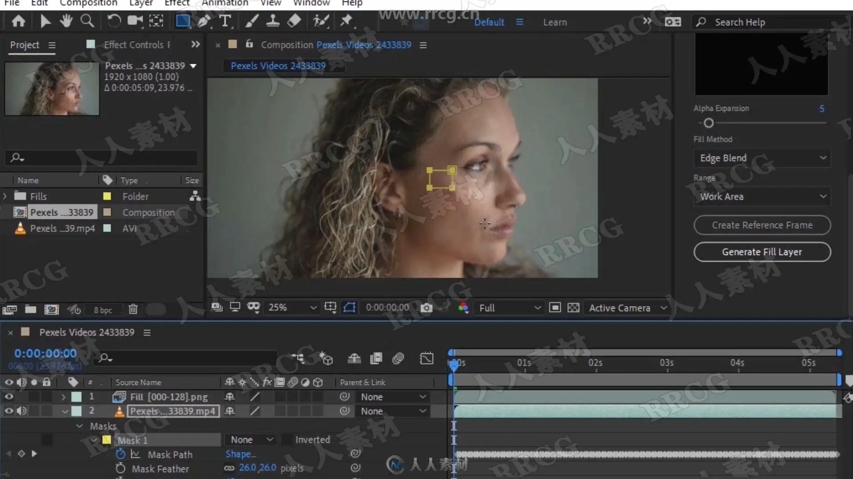Hide the Fill [000-128].png layer

pos(9,397)
